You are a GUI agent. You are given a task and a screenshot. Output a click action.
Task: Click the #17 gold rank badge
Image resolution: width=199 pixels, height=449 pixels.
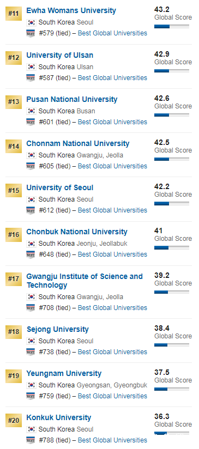[14, 279]
